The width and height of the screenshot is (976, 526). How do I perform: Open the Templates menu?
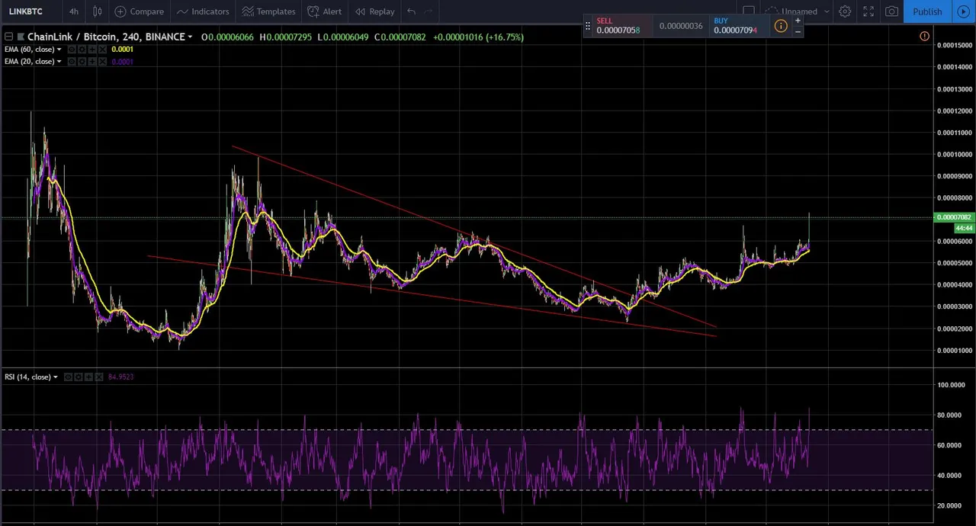coord(268,11)
